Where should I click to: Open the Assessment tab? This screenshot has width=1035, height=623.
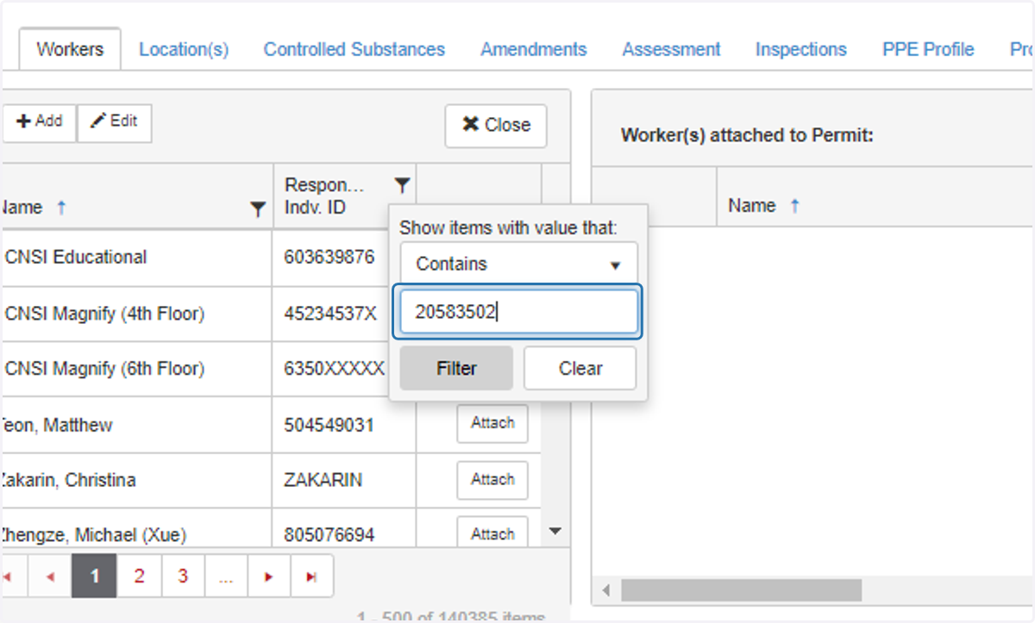click(671, 49)
